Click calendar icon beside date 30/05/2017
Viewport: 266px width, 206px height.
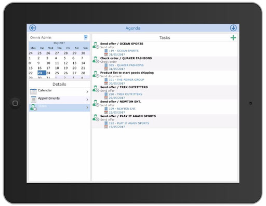(x=106, y=84)
